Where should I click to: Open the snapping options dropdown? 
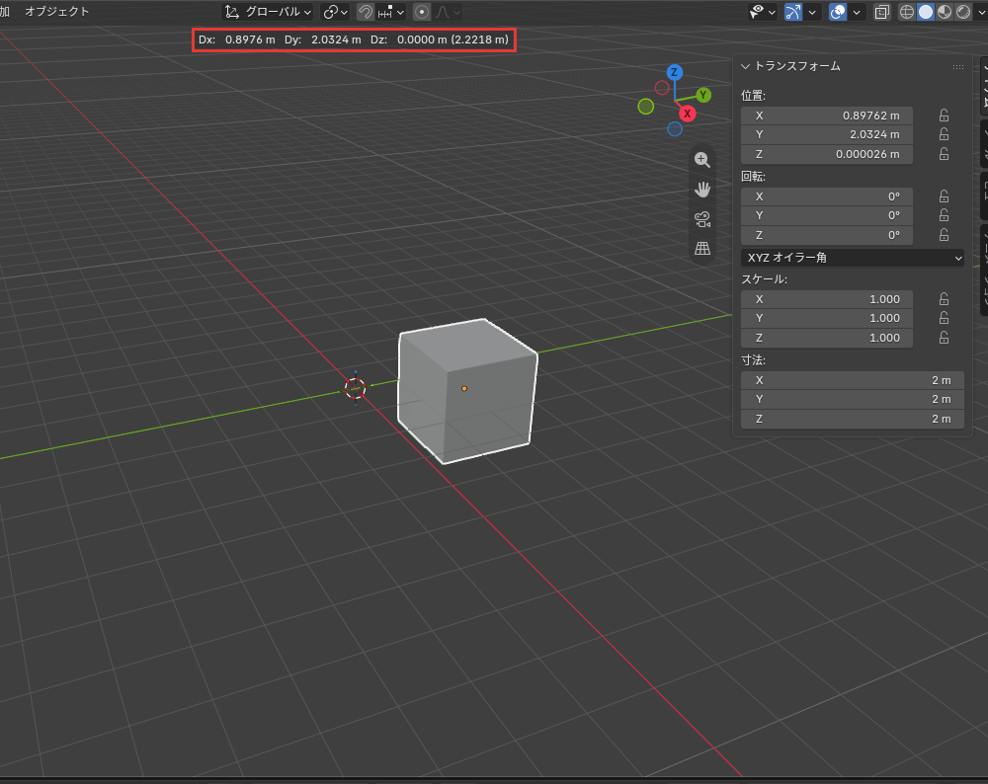click(390, 12)
